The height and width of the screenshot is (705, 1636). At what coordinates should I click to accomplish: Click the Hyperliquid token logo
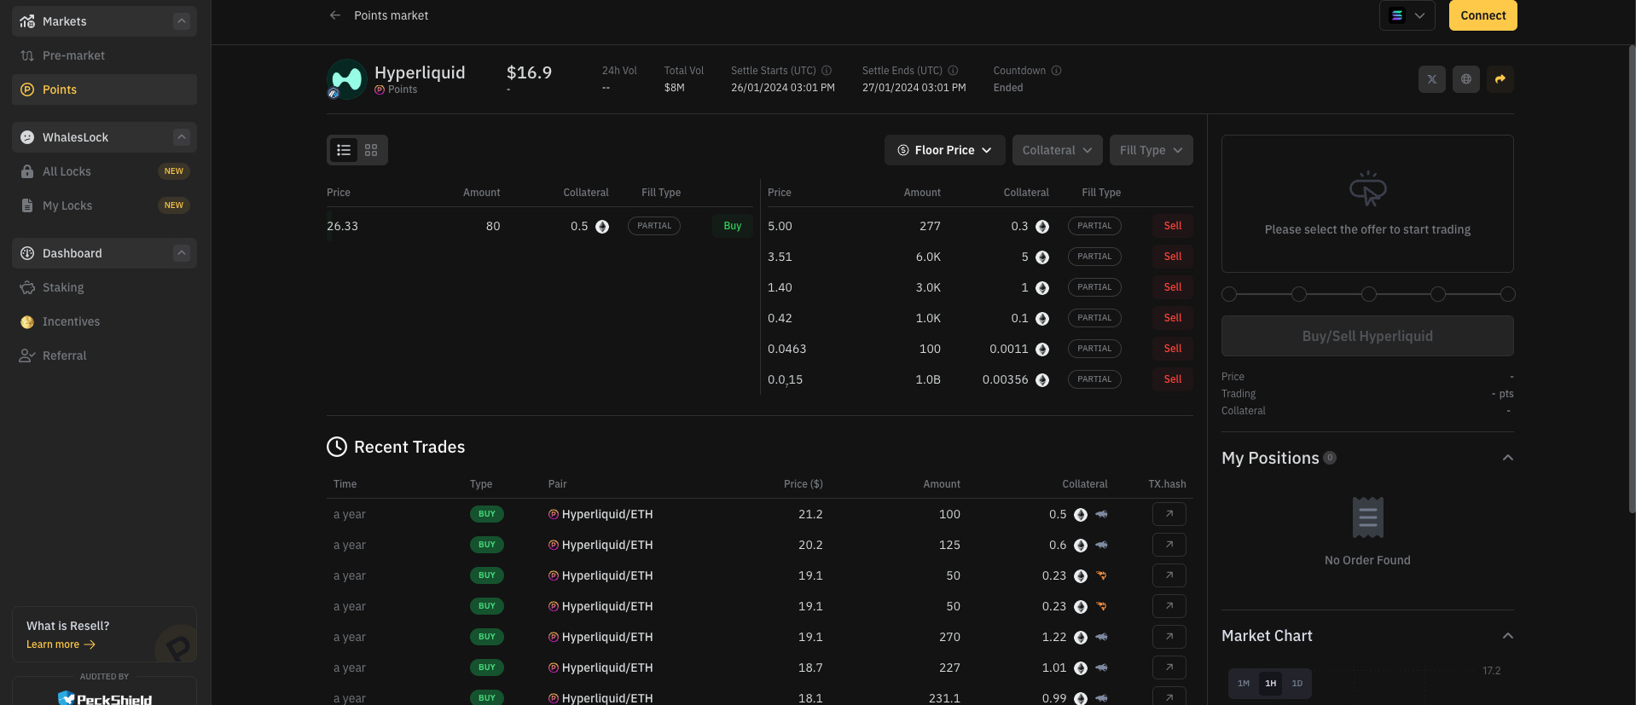tap(346, 79)
